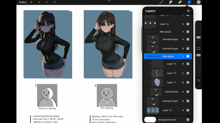Open blend mode M of Layer 11

(x=183, y=82)
